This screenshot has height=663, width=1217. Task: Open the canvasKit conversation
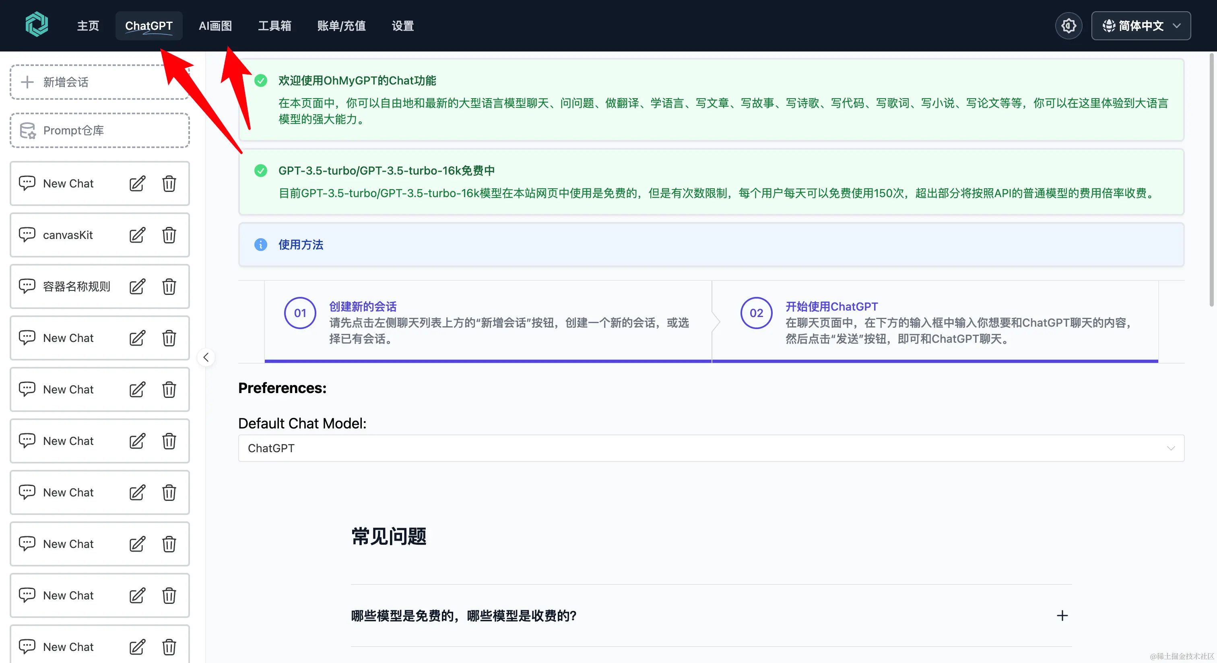pos(100,235)
